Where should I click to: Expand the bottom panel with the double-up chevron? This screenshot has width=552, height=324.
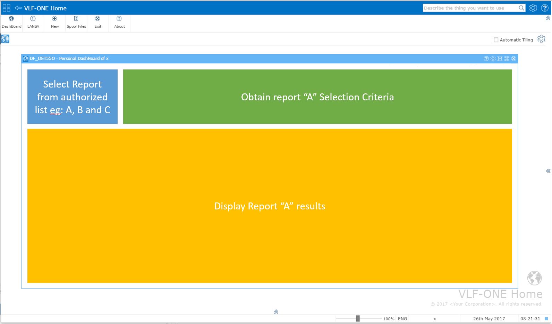pyautogui.click(x=276, y=311)
